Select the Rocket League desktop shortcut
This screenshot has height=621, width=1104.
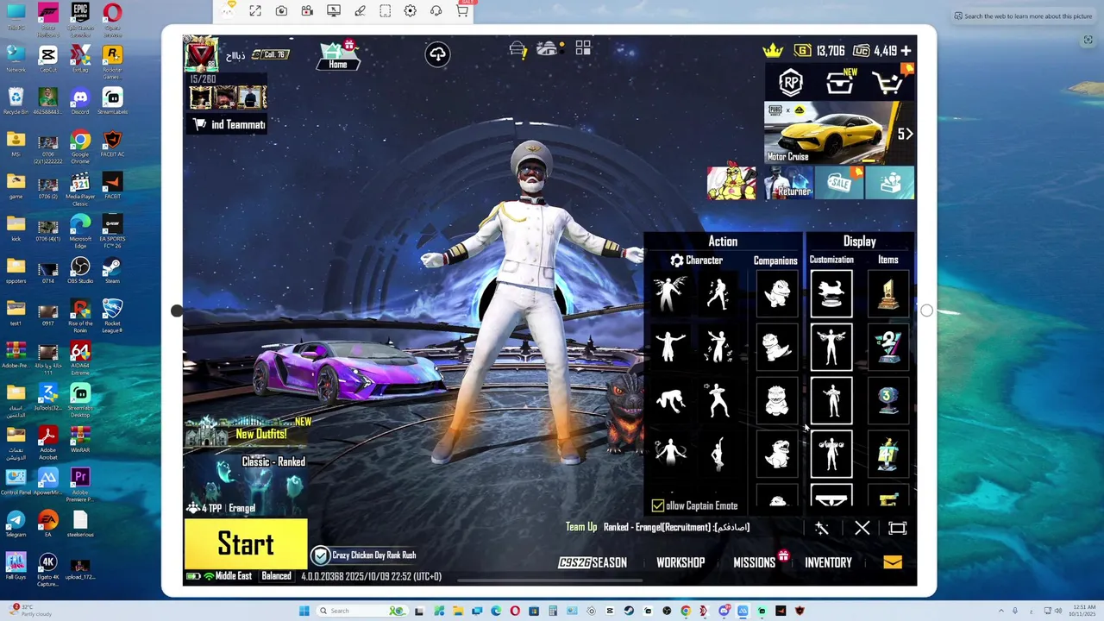tap(112, 315)
